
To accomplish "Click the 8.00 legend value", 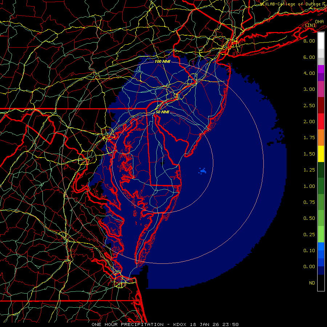I will (x=309, y=41).
